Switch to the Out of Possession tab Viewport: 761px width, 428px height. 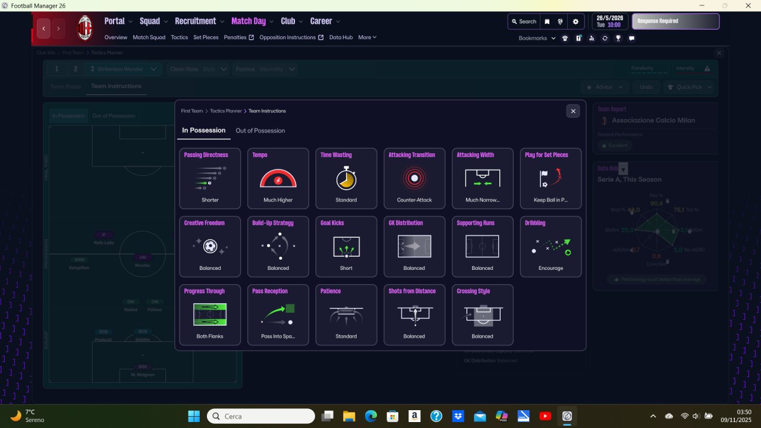[x=260, y=131]
